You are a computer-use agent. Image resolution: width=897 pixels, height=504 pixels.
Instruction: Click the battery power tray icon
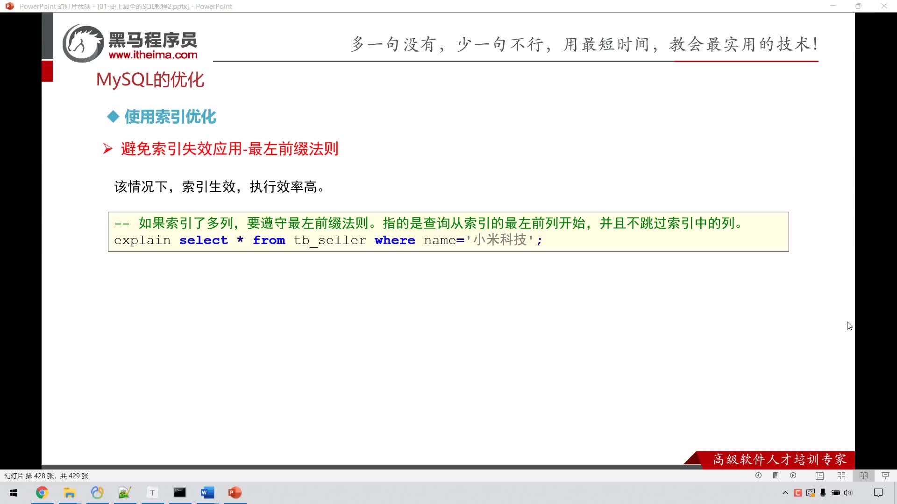(x=836, y=493)
